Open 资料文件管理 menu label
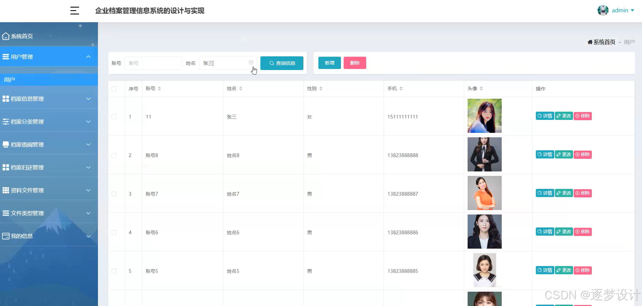642x306 pixels. click(x=27, y=190)
